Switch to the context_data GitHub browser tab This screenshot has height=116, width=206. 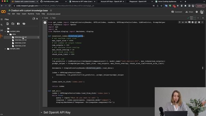coord(53,2)
